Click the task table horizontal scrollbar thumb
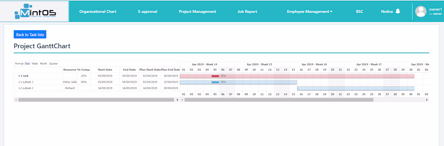The width and height of the screenshot is (444, 146). coord(96,100)
